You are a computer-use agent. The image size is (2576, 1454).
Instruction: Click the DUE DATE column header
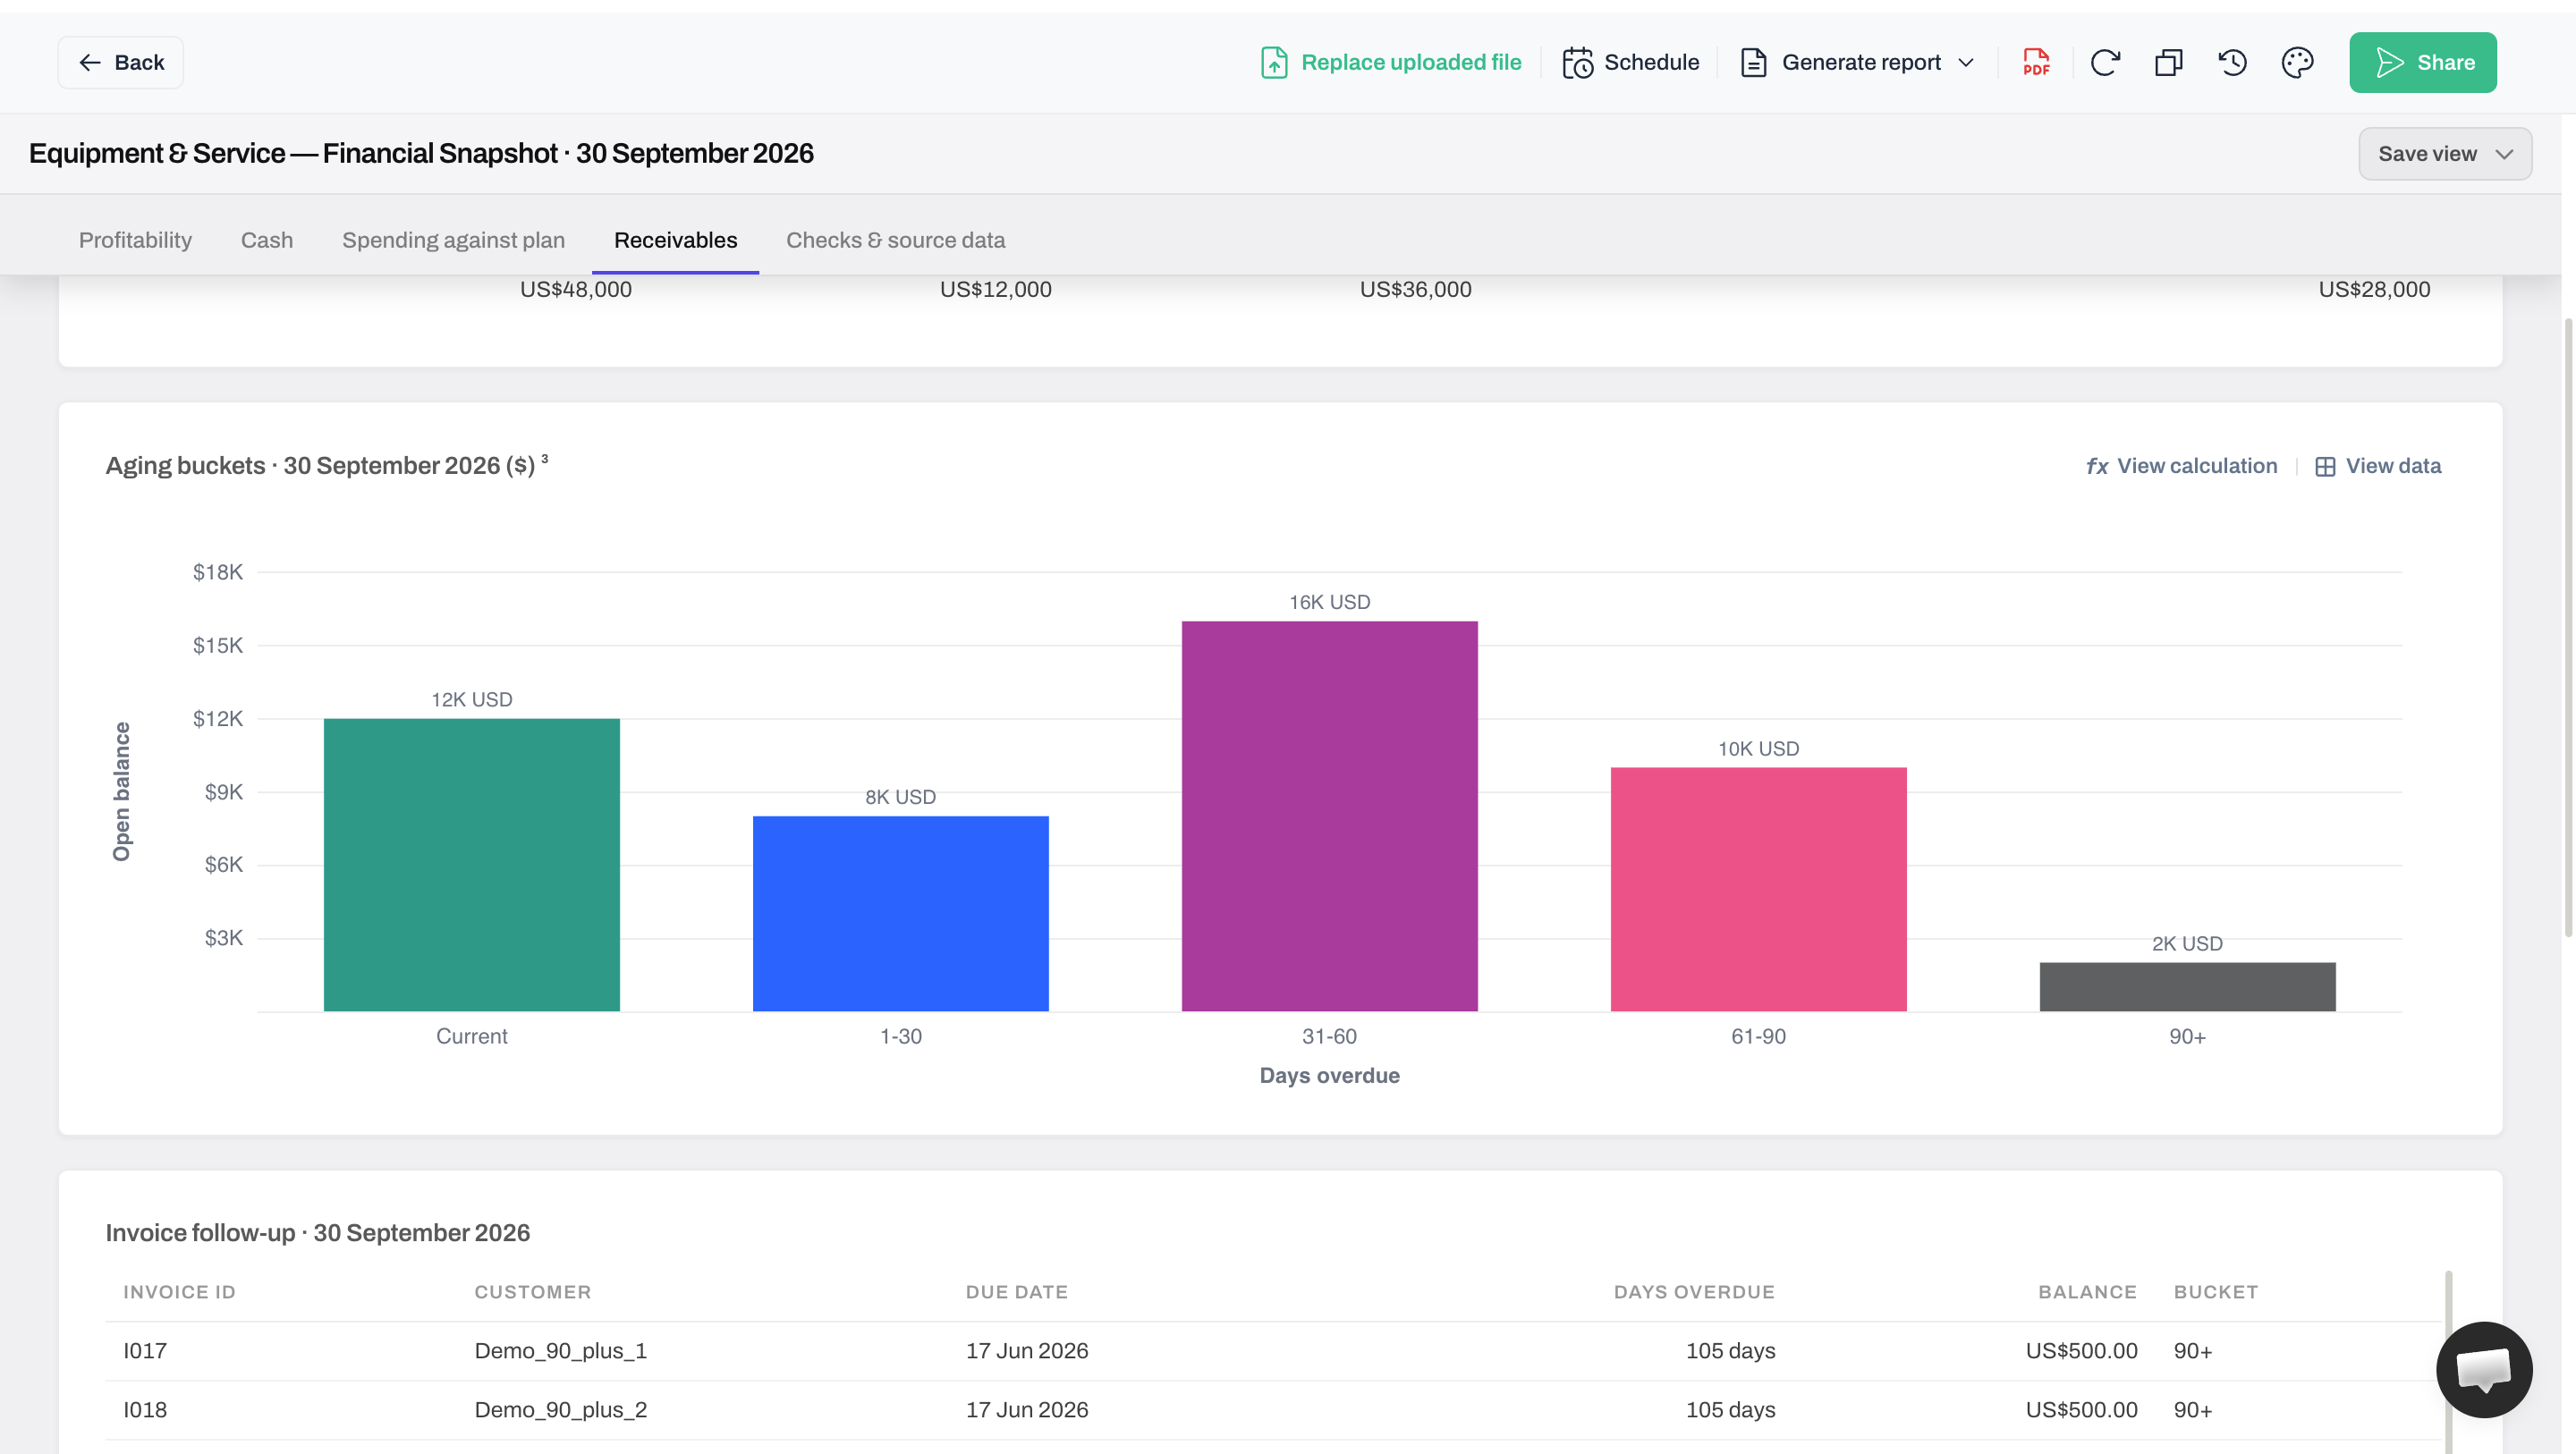click(x=1016, y=1292)
